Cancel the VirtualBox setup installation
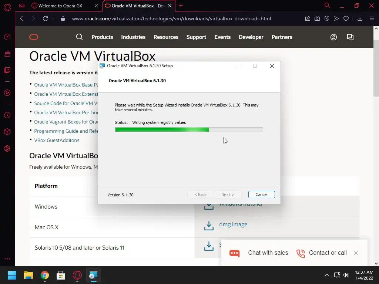 [x=261, y=195]
